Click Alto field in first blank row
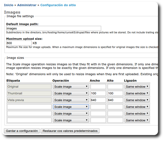The width and height of the screenshot is (164, 141). [115, 107]
